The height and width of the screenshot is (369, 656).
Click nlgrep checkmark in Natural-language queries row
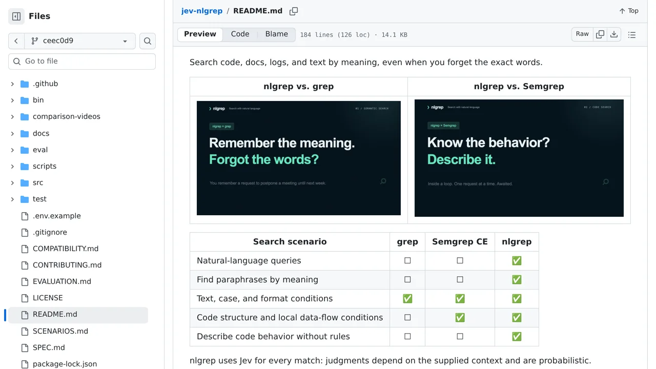[517, 261]
